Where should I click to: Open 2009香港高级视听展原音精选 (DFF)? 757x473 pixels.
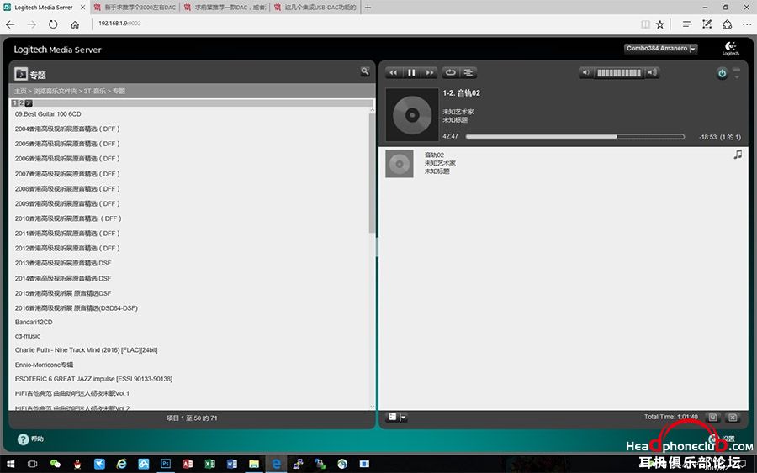point(67,204)
